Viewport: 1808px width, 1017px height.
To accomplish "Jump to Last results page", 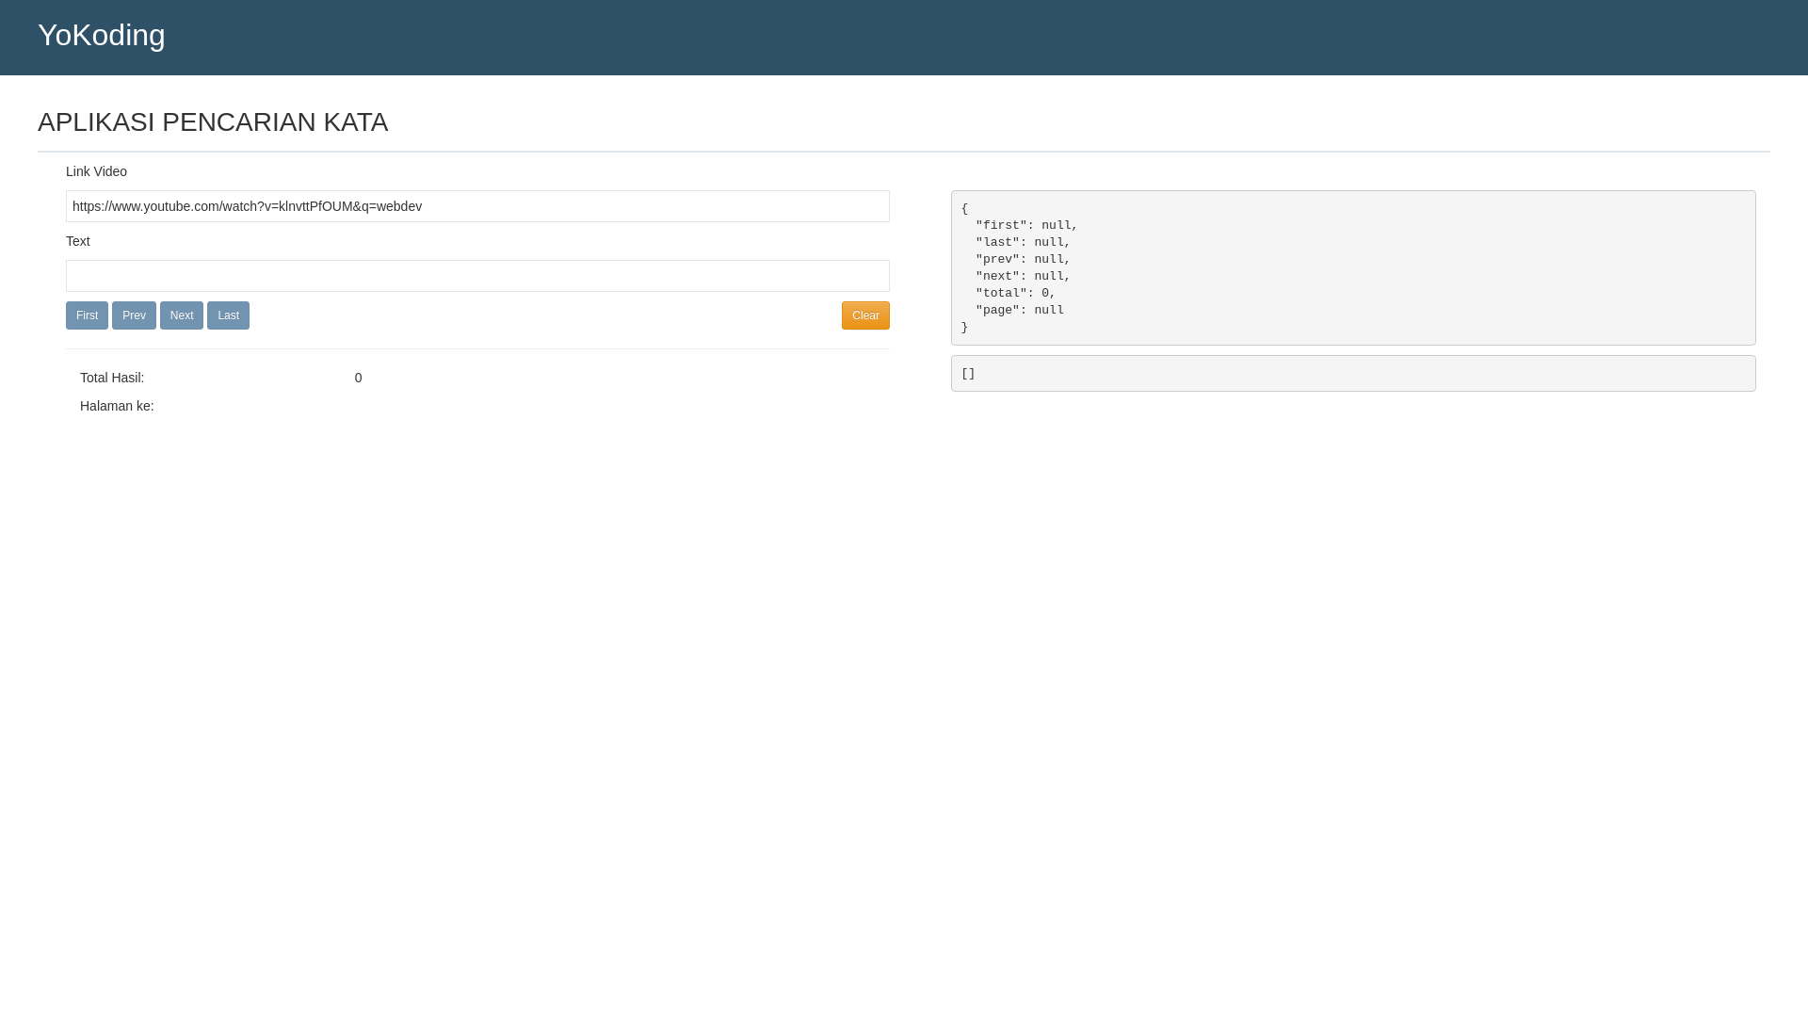I will click(x=228, y=315).
